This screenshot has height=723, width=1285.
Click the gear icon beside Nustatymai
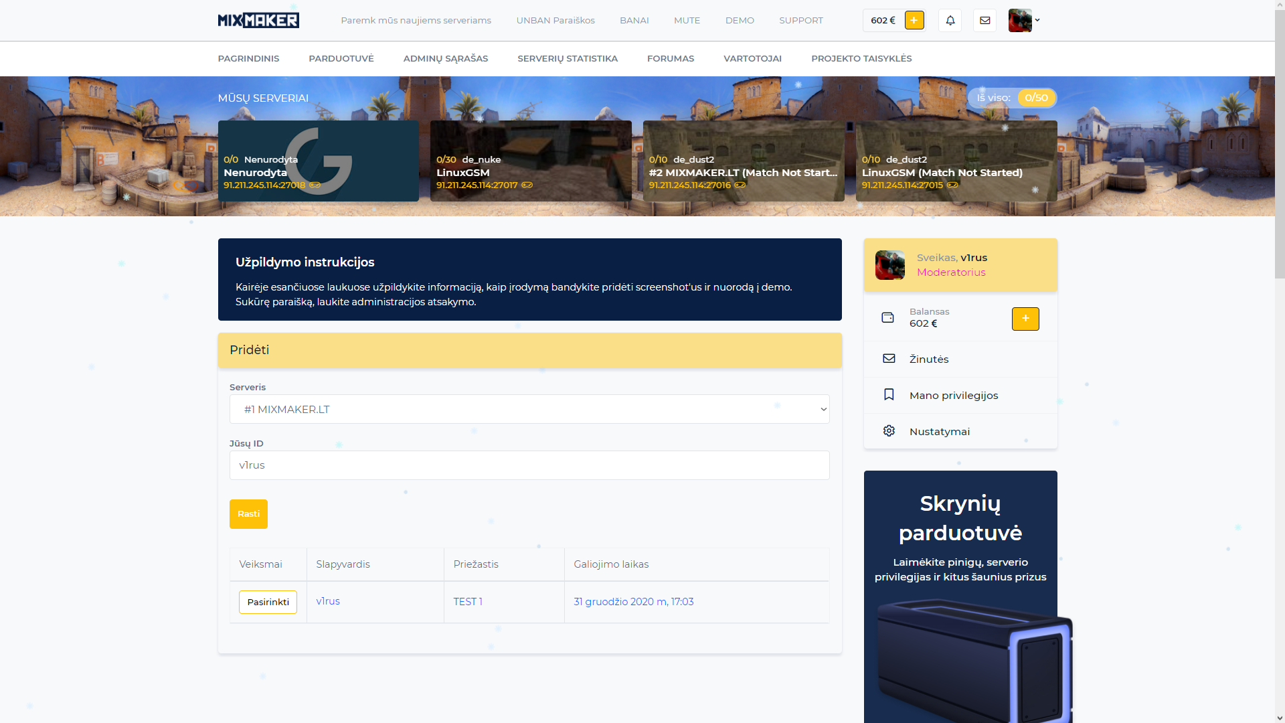pyautogui.click(x=889, y=431)
